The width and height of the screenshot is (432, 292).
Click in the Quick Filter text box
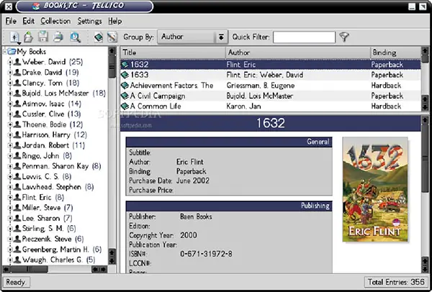point(304,37)
